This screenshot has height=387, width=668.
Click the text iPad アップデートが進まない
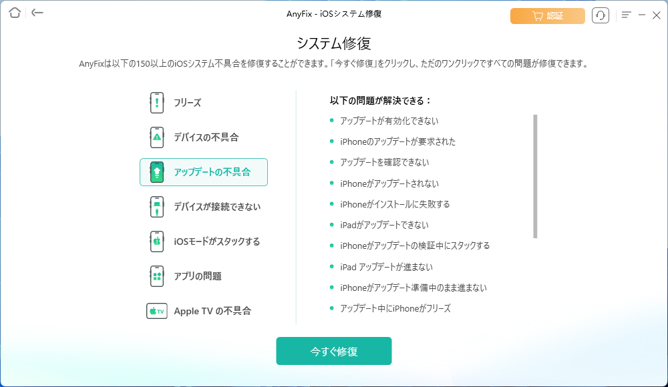click(x=386, y=267)
